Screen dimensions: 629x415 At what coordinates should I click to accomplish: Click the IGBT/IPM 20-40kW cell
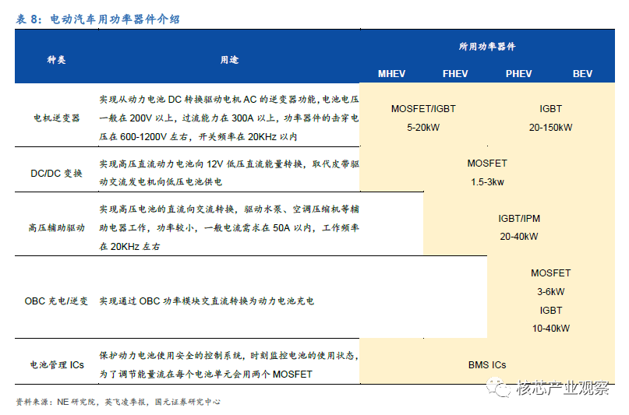518,227
